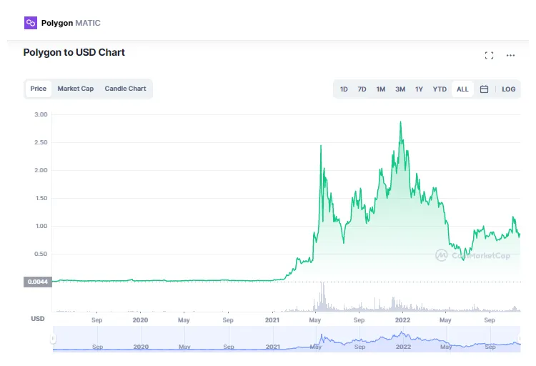This screenshot has height=366, width=536.
Task: Select the Price tab
Action: pos(39,89)
